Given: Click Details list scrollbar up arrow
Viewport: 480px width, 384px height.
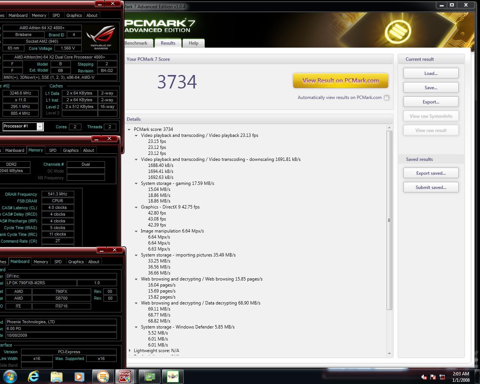Looking at the screenshot, I should 389,128.
